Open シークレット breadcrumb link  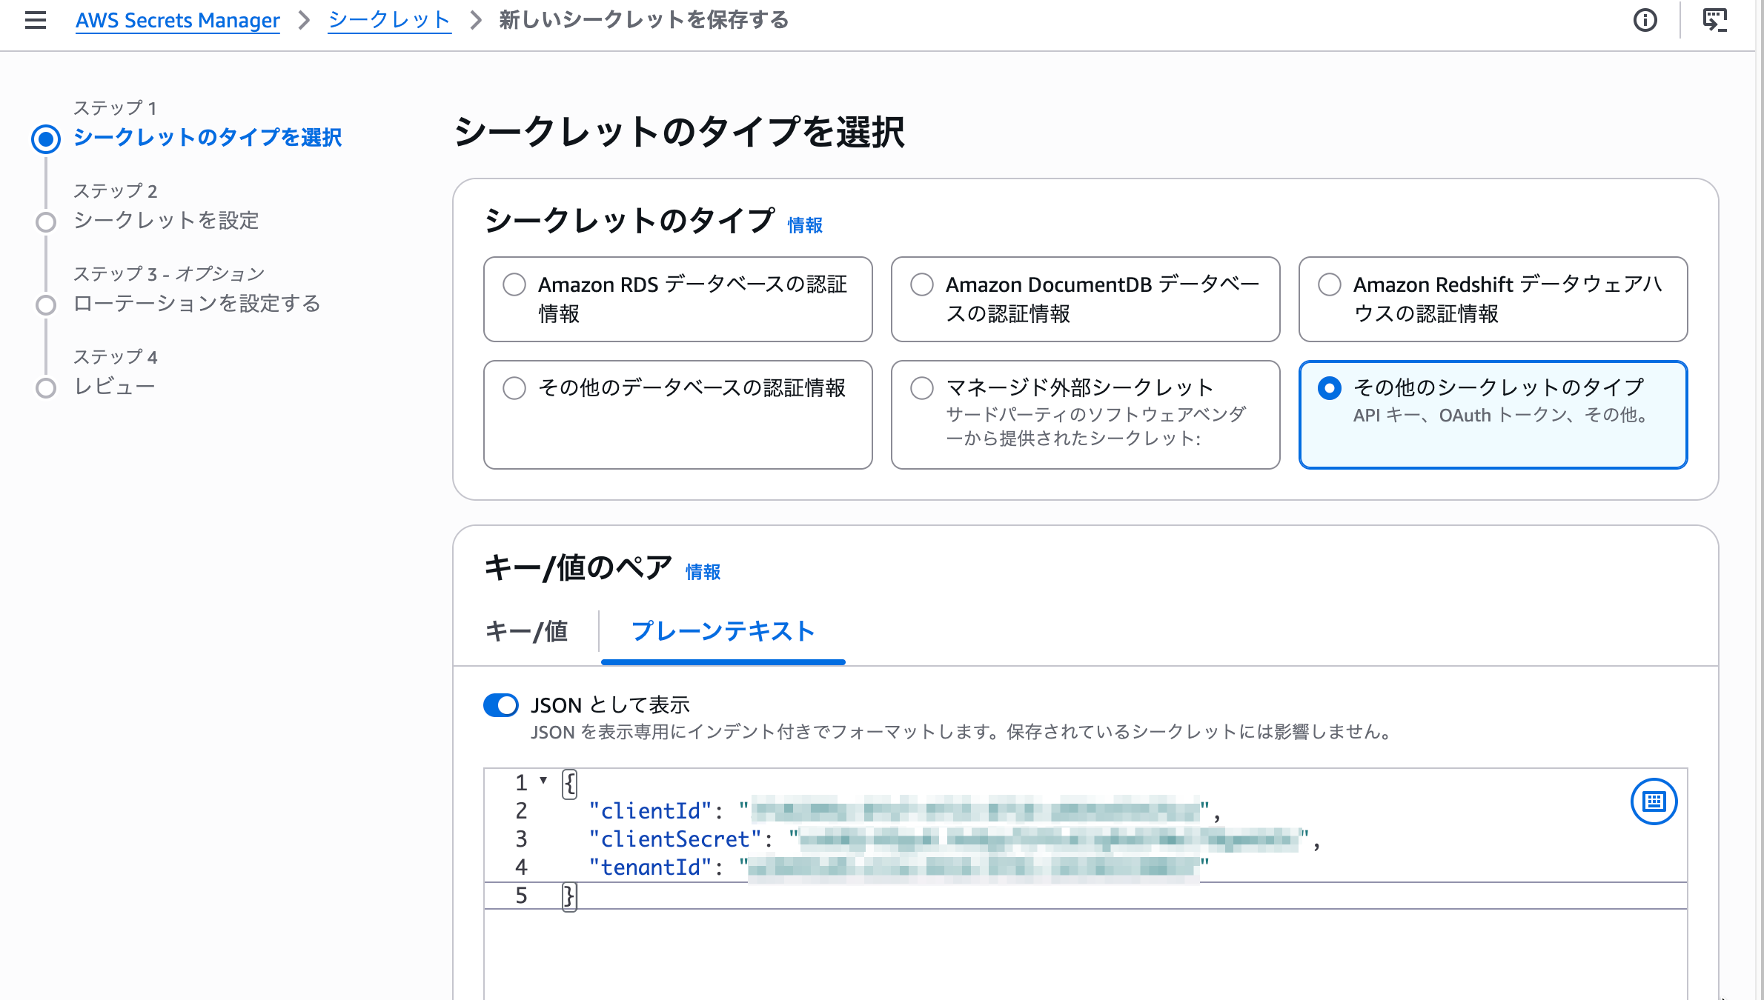(390, 20)
